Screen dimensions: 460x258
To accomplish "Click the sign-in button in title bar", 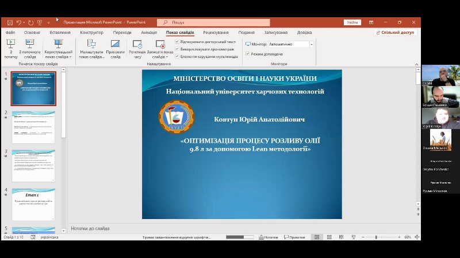I will 352,22.
